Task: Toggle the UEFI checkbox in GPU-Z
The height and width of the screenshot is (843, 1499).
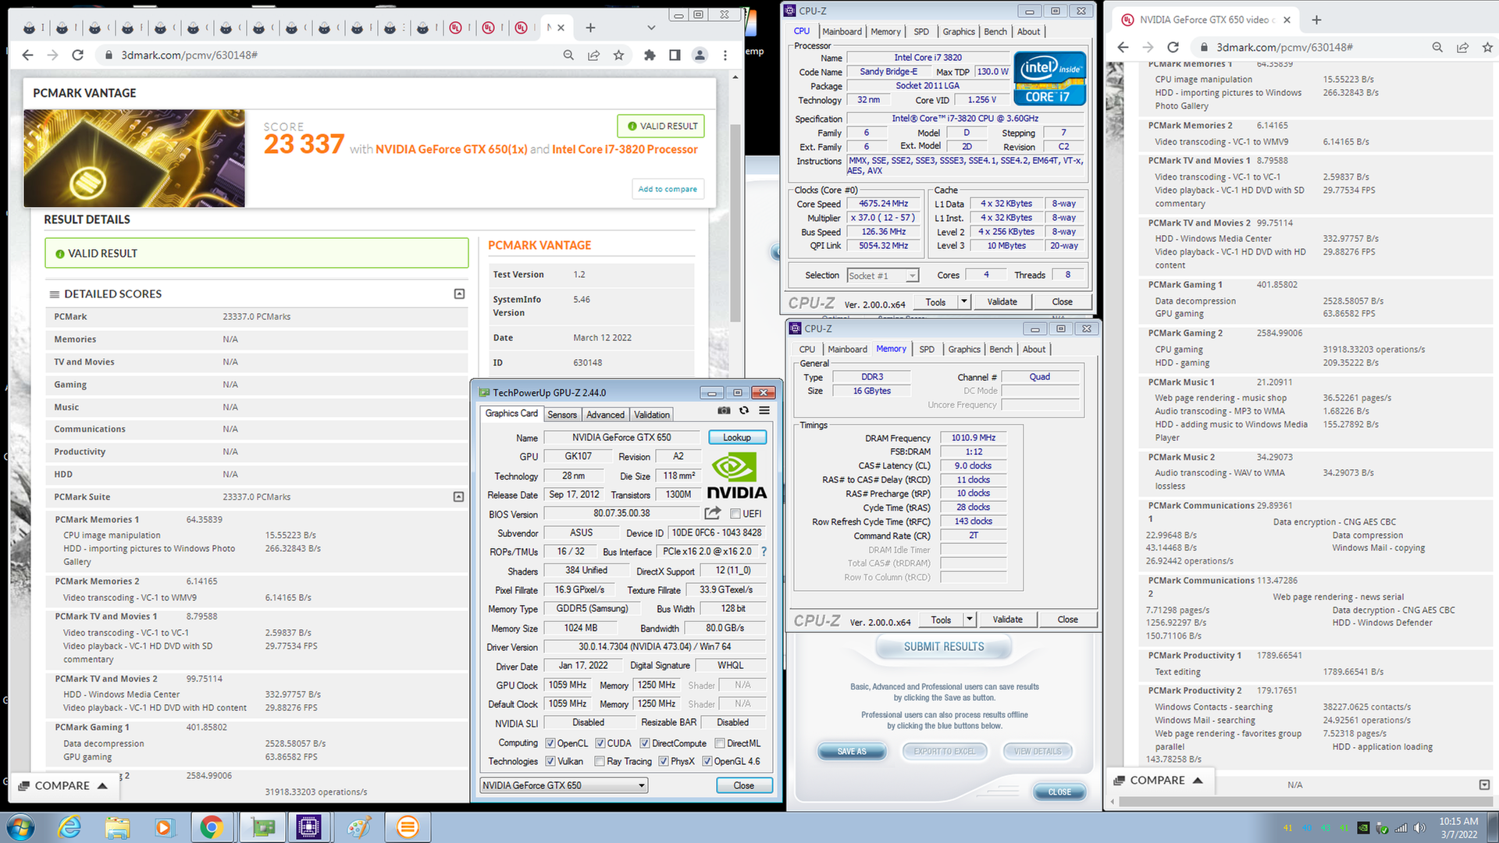Action: pyautogui.click(x=735, y=514)
